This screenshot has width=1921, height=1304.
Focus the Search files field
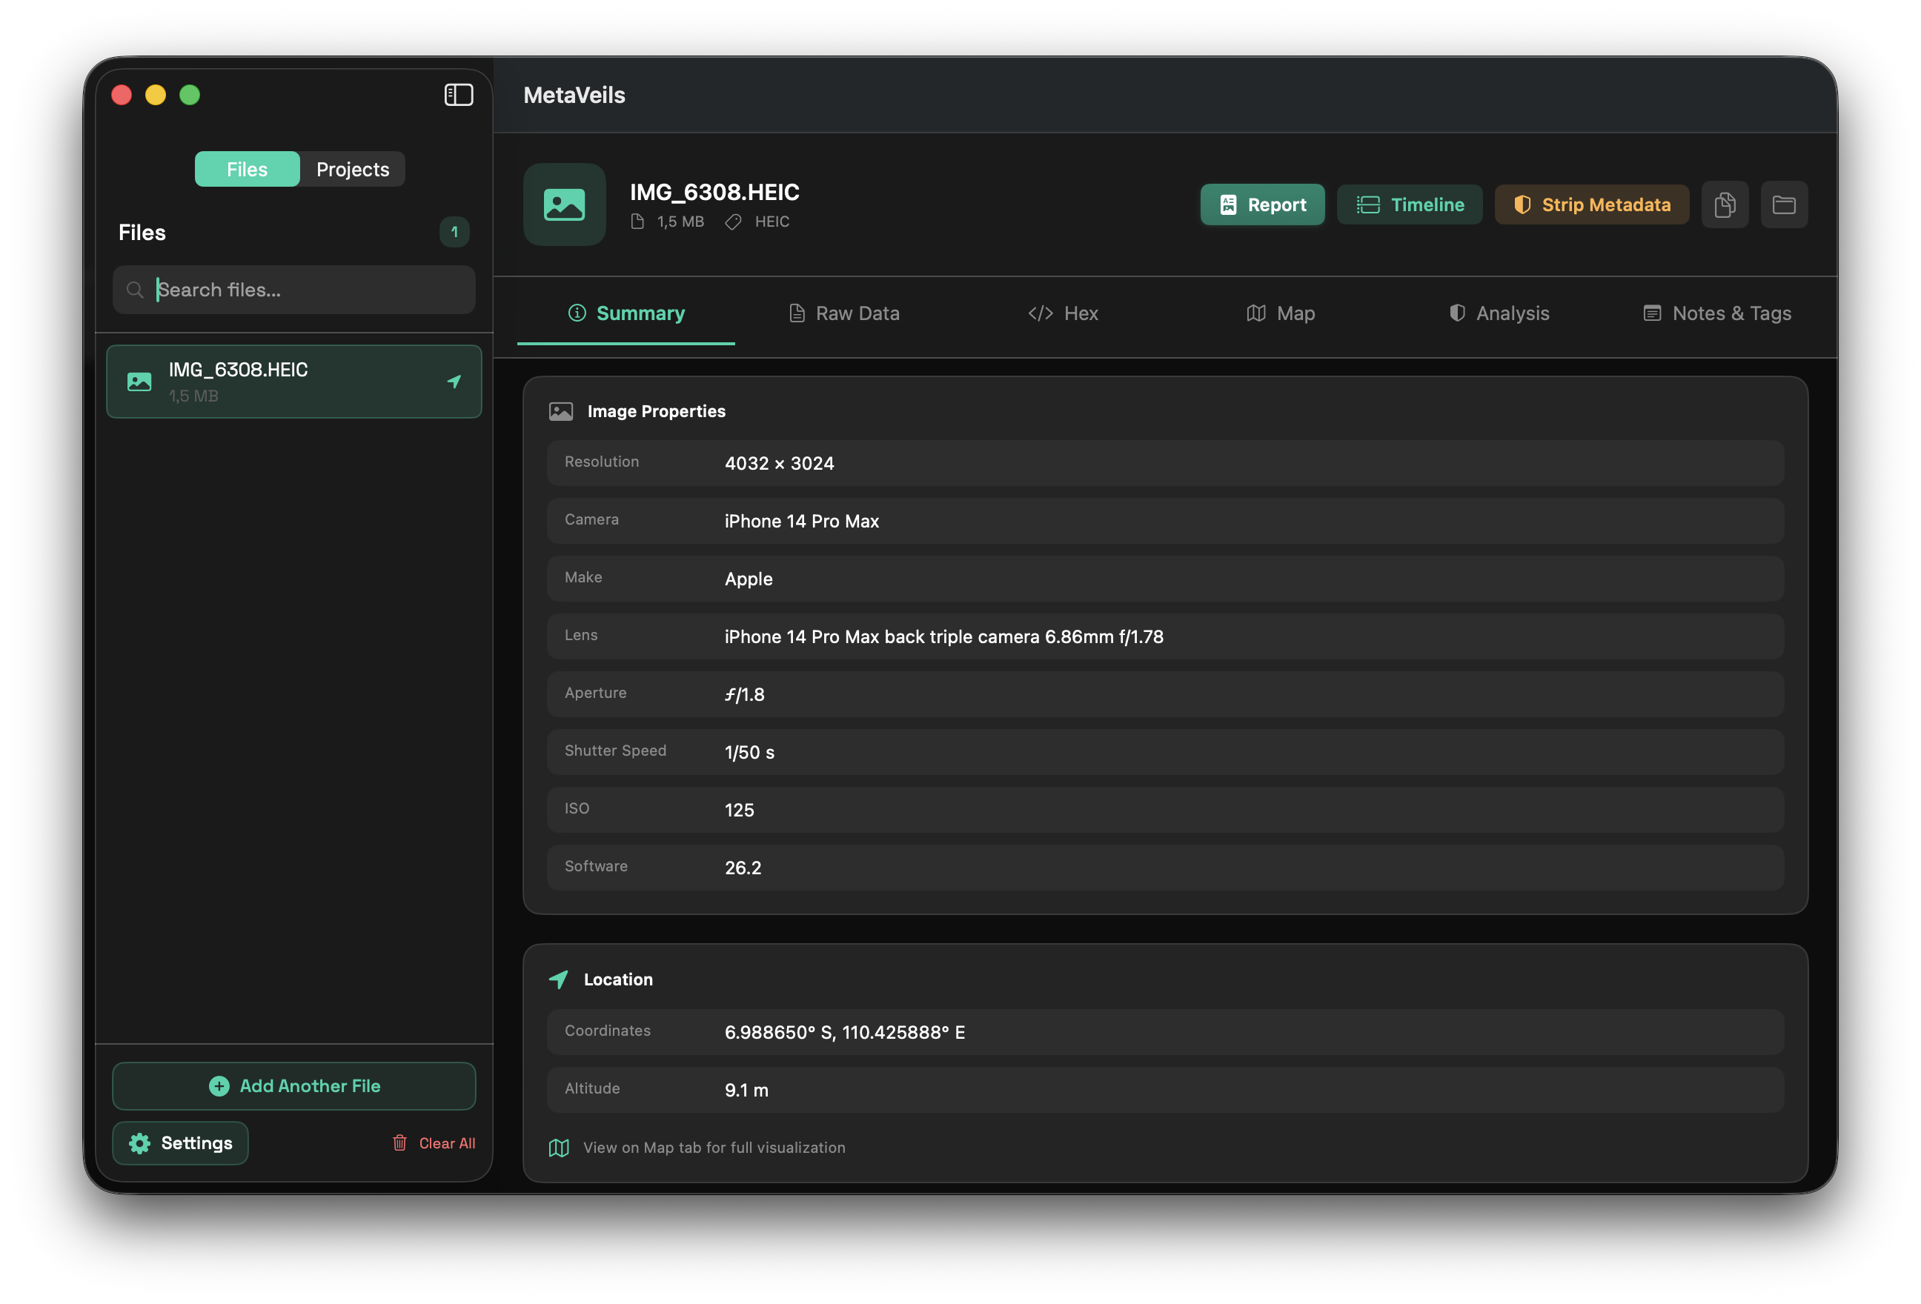coord(306,290)
